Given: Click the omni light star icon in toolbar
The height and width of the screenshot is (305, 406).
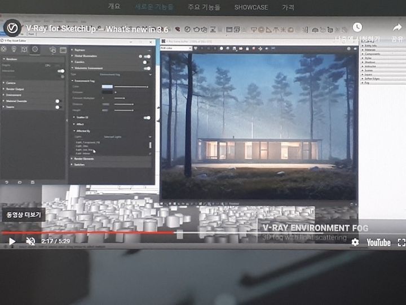Looking at the screenshot, I should click(283, 30).
